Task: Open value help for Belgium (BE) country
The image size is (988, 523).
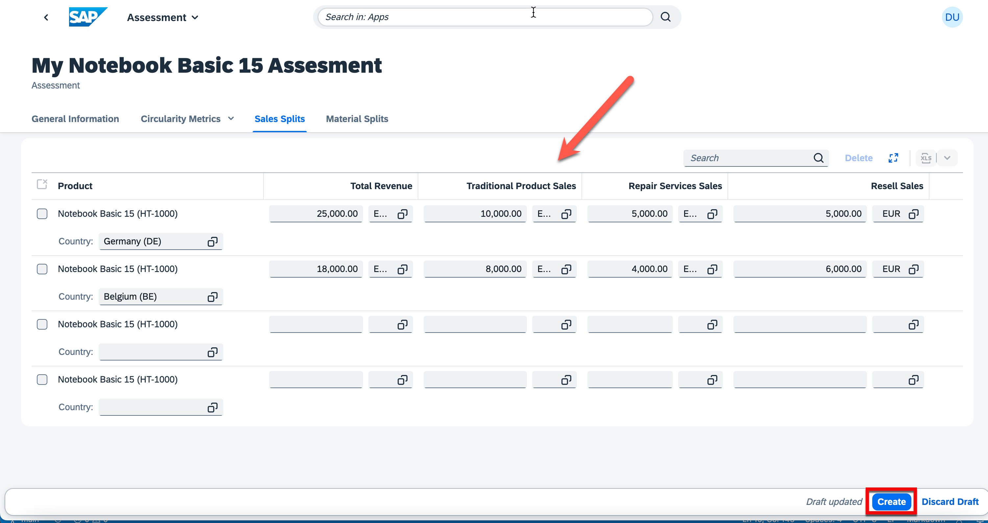Action: click(x=212, y=297)
